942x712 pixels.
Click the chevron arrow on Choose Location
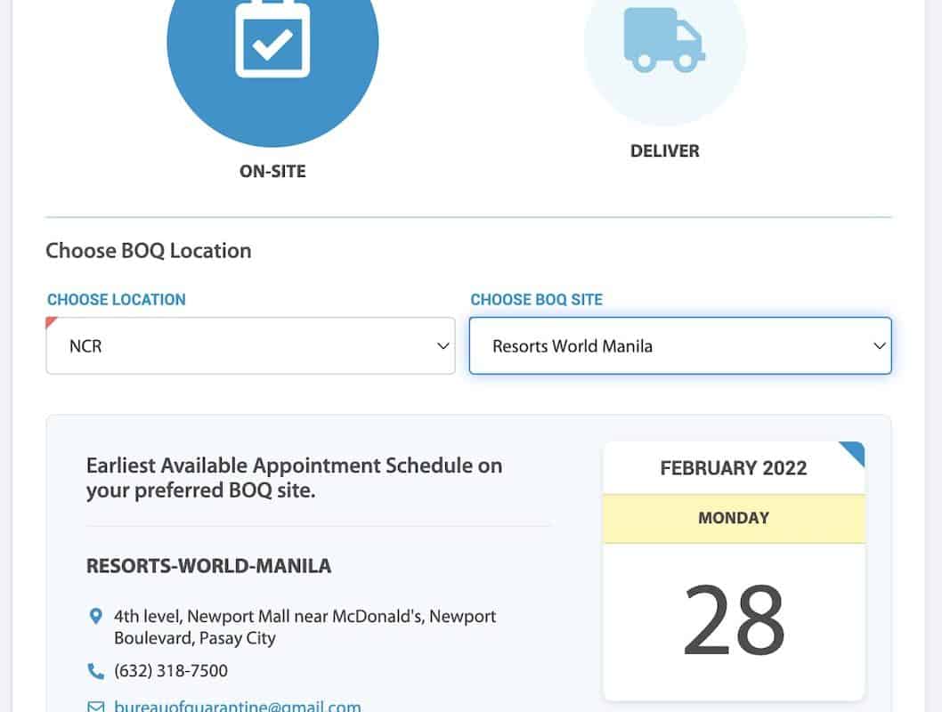click(x=443, y=346)
